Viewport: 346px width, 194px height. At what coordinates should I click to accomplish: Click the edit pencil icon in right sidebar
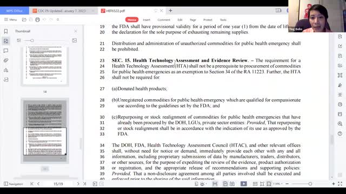click(x=340, y=46)
